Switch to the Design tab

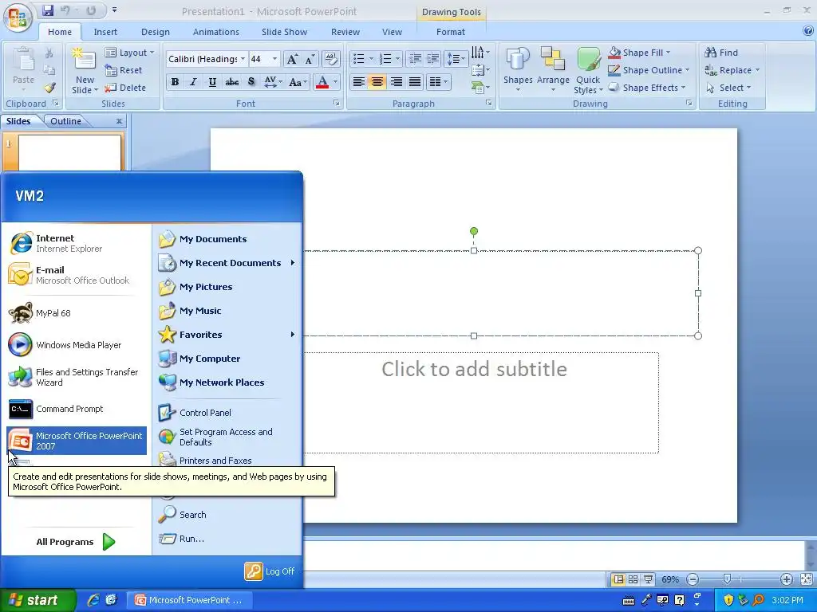pyautogui.click(x=156, y=32)
